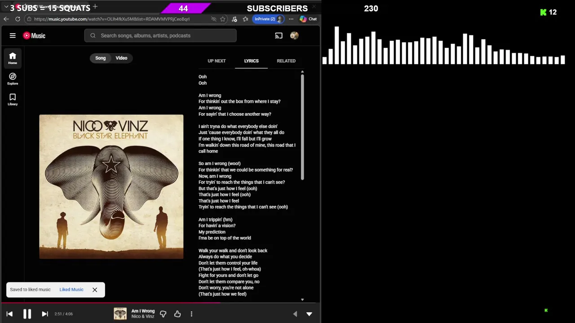Click the browser media music-note icon
The image size is (575, 323).
click(234, 19)
